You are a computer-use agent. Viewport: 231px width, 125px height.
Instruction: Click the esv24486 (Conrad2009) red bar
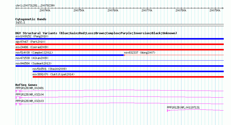coord(119,50)
